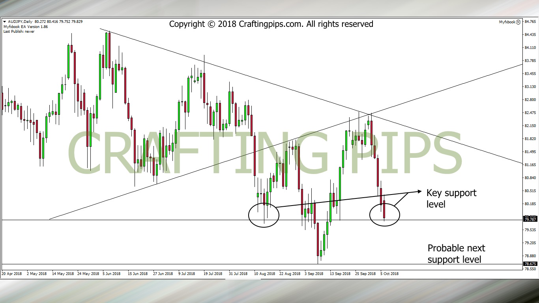Click the 80.840 price axis value
This screenshot has height=303, width=539.
pos(530,178)
